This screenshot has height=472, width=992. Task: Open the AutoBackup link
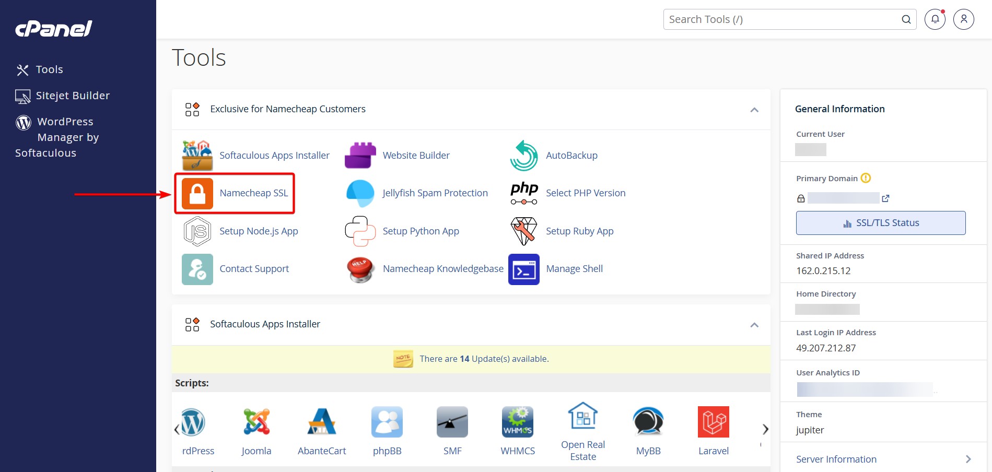coord(571,156)
